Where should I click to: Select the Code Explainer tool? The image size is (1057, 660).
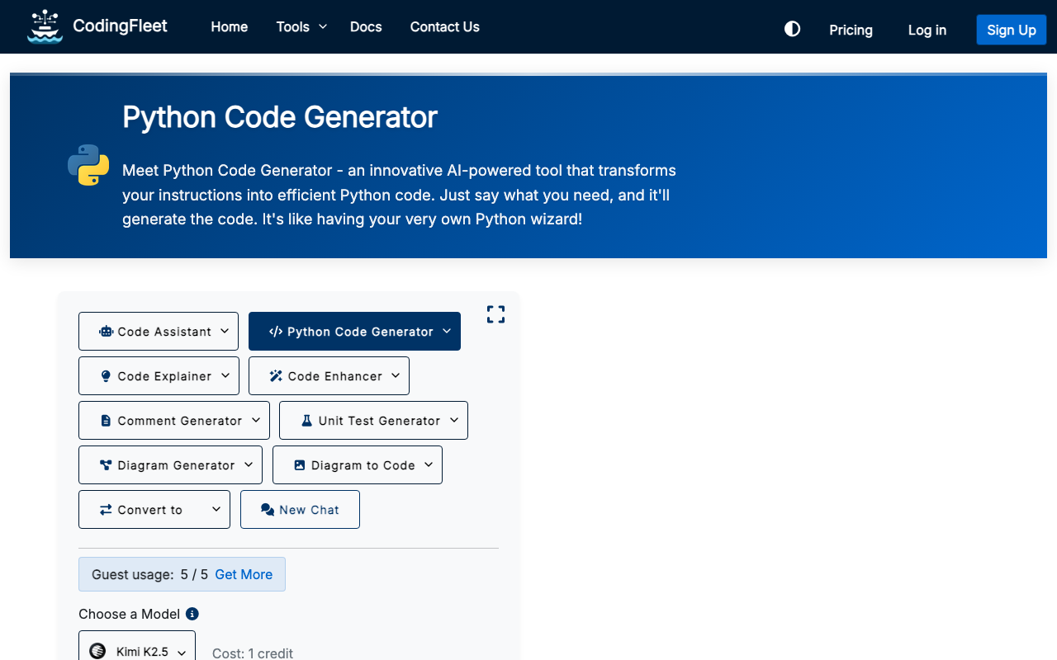click(x=157, y=376)
